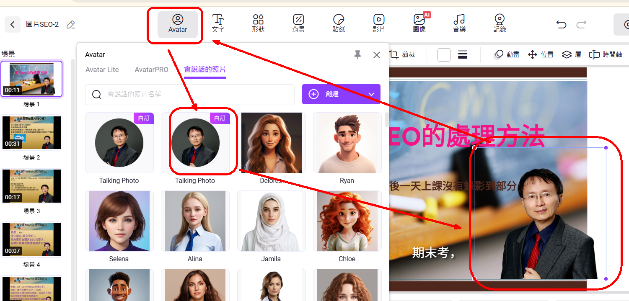629x301 pixels.
Task: Open the 時間軸 timeline option
Action: click(x=606, y=54)
